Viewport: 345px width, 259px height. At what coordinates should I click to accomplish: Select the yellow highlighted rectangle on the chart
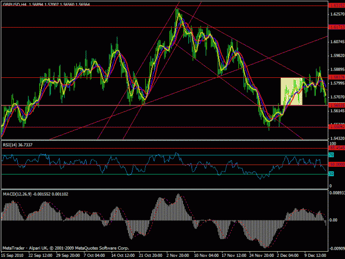(x=291, y=91)
